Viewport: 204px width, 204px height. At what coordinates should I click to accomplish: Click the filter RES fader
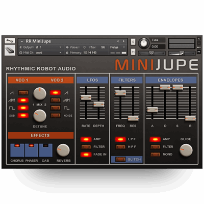[133, 118]
